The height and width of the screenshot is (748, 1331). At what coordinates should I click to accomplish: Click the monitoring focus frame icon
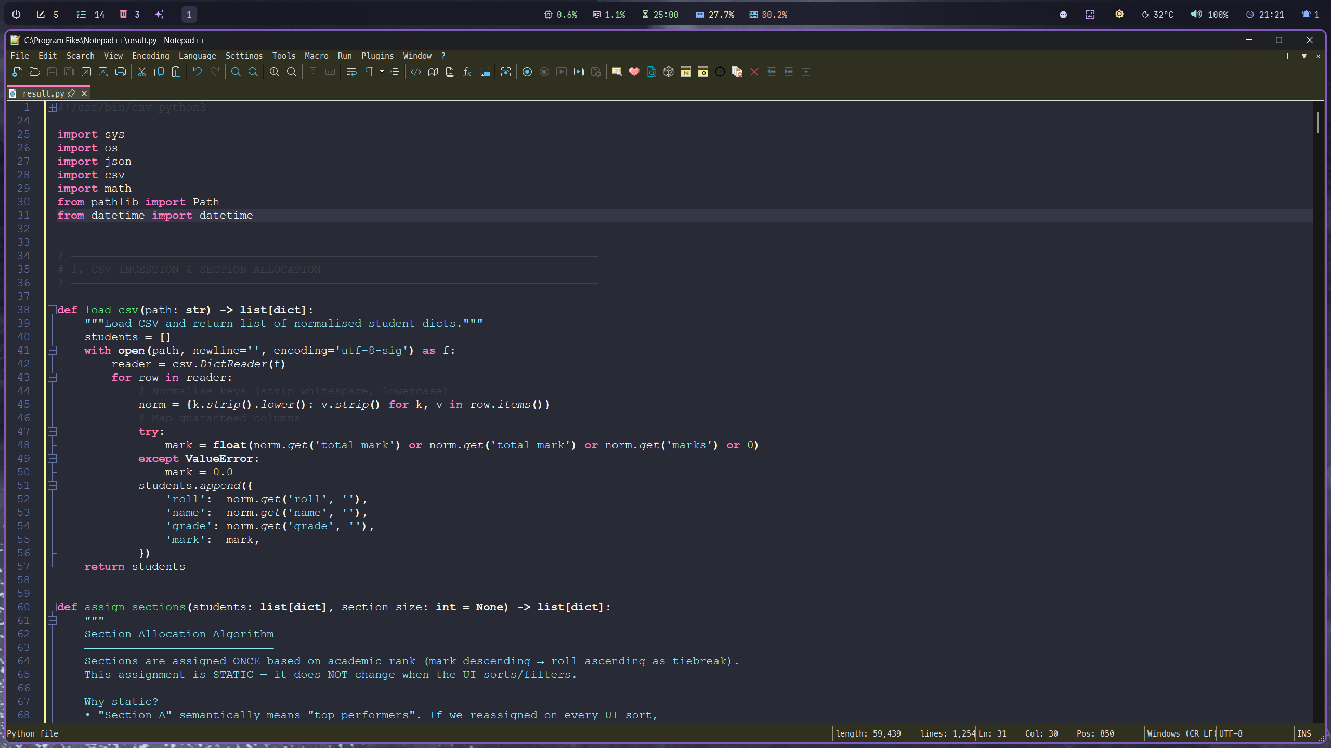point(506,72)
